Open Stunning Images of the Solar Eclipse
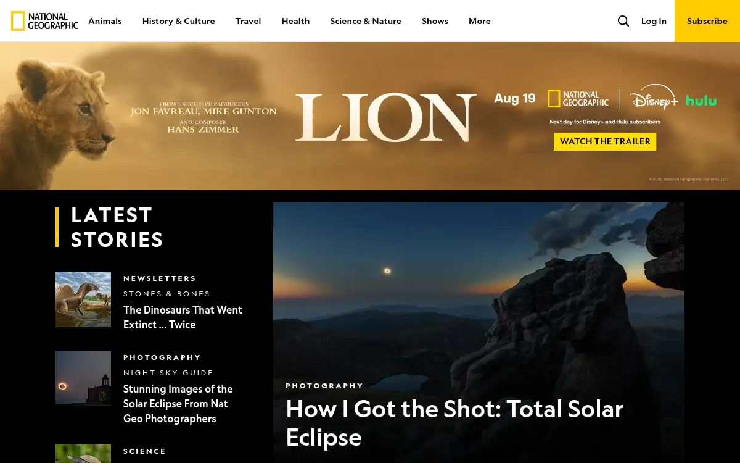 178,404
